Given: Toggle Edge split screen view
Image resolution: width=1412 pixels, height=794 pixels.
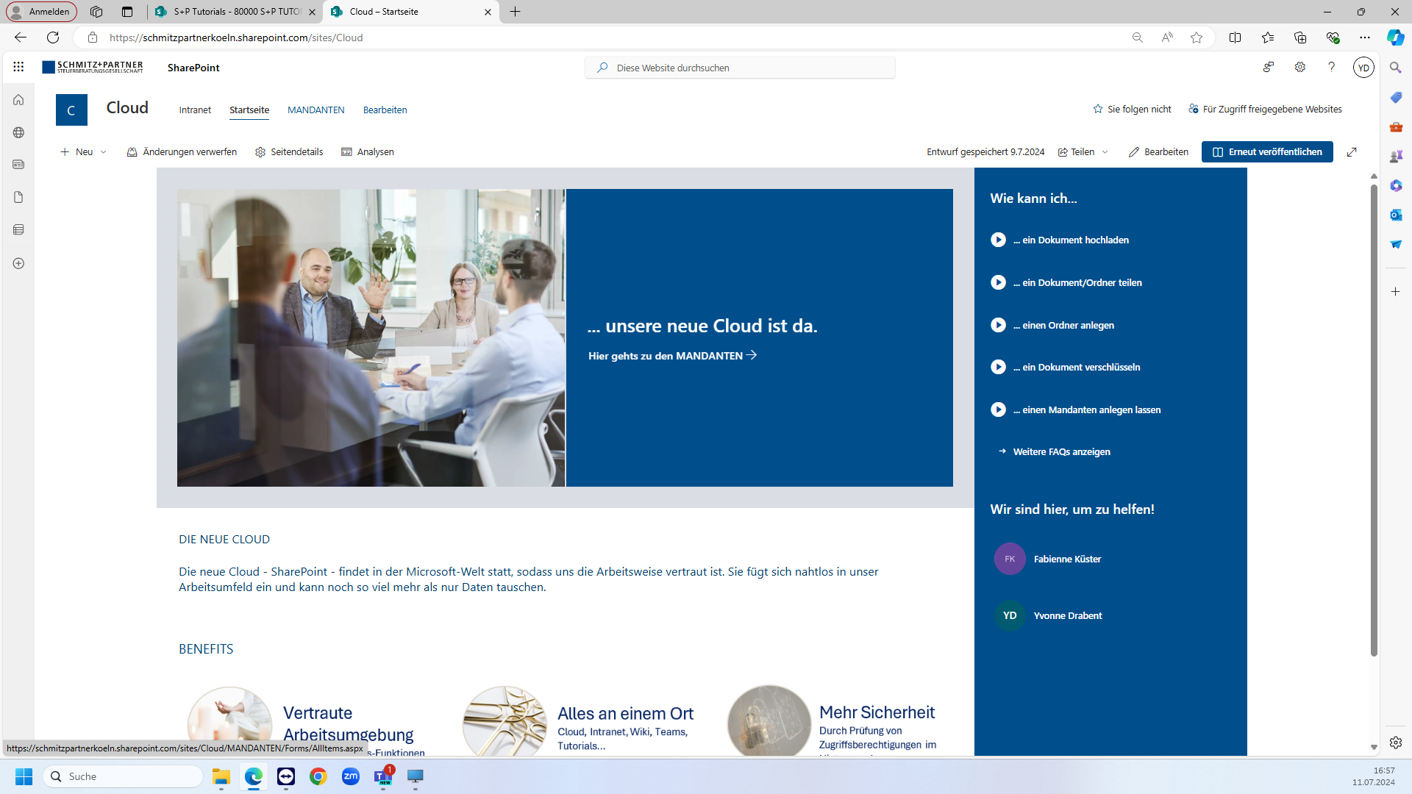Looking at the screenshot, I should pos(1235,37).
